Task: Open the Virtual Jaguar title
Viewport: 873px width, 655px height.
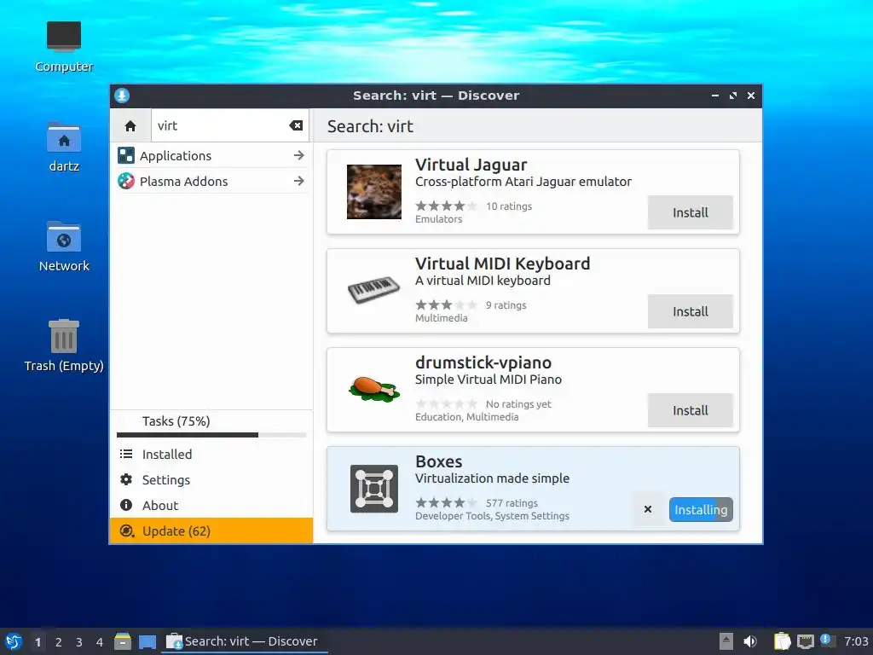Action: (471, 165)
